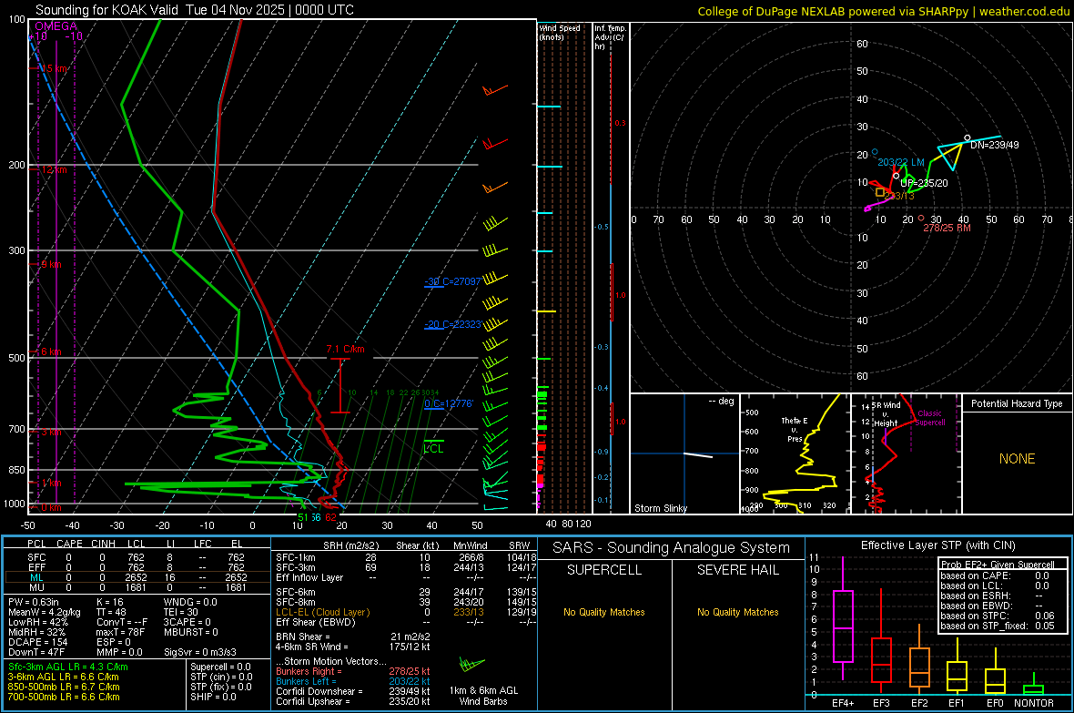Click the '12 km' height marker
Screen dimensions: 1074x713
pos(54,169)
